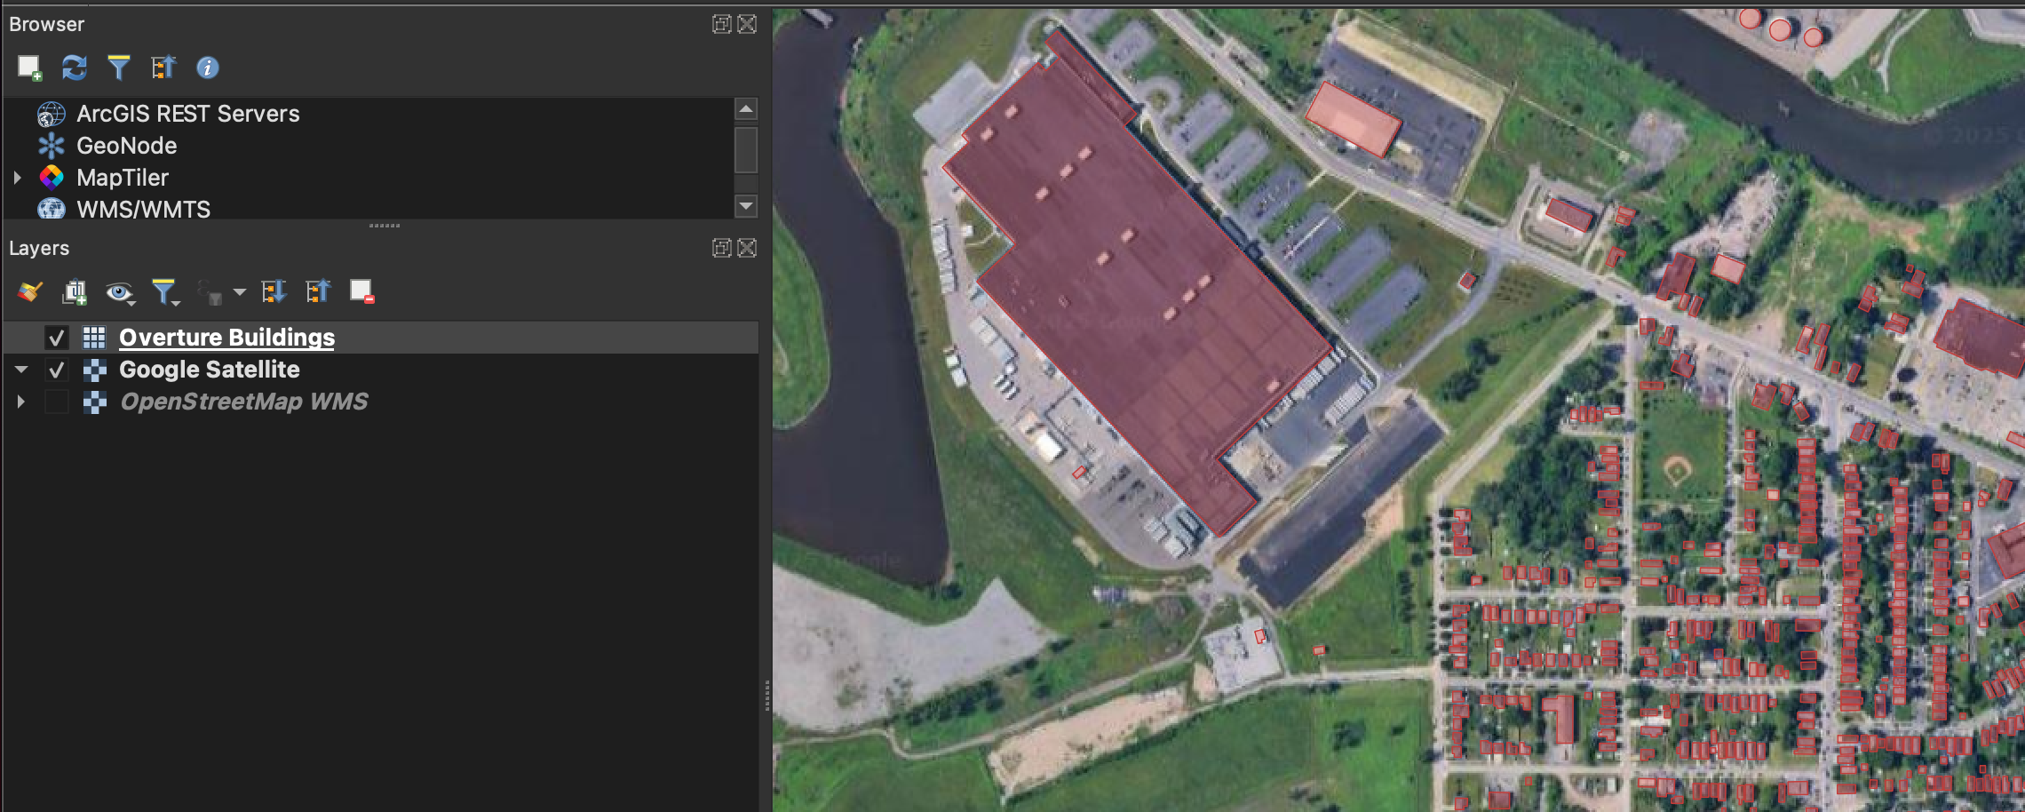Screen dimensions: 2025x812
Task: Refresh the Browser panel
Action: pyautogui.click(x=74, y=68)
